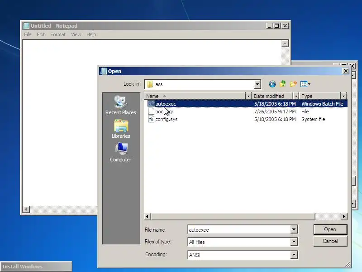Sort by the Name column header
The width and height of the screenshot is (362, 272).
[x=195, y=96]
